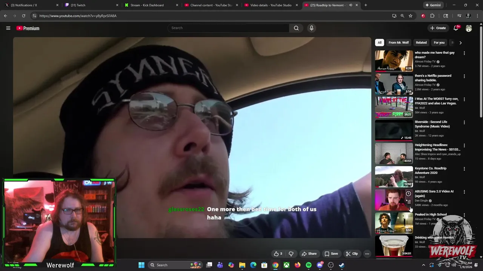
Task: Save video to a playlist
Action: 331,254
